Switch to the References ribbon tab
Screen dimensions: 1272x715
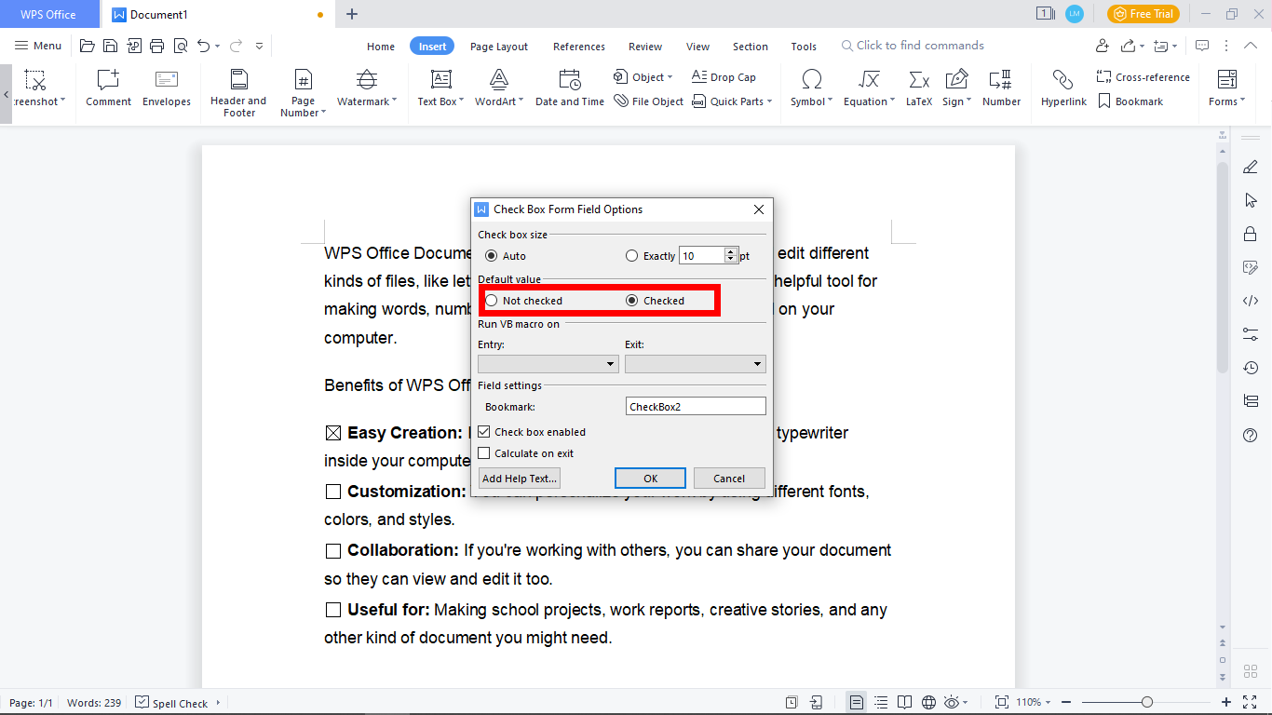tap(578, 46)
